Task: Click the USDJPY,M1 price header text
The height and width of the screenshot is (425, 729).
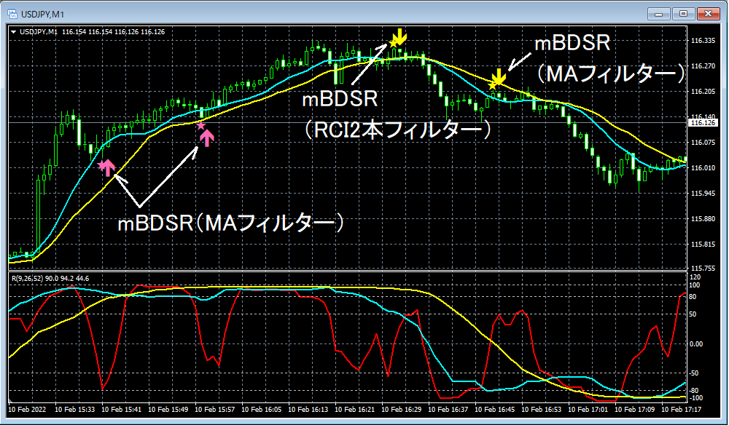Action: [91, 32]
